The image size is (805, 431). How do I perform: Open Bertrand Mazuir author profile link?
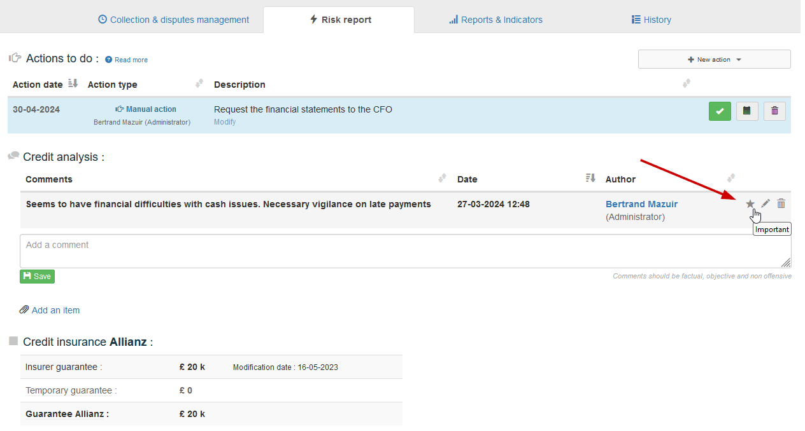(x=641, y=204)
